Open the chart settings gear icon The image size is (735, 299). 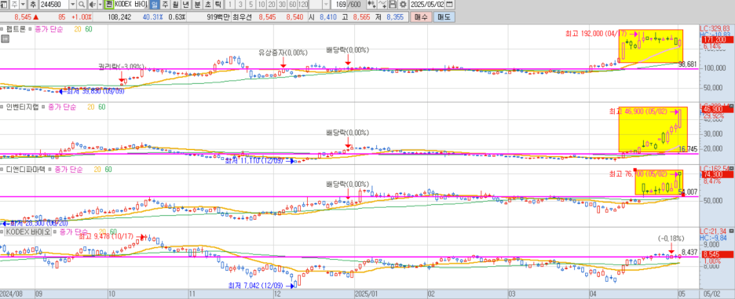402,5
